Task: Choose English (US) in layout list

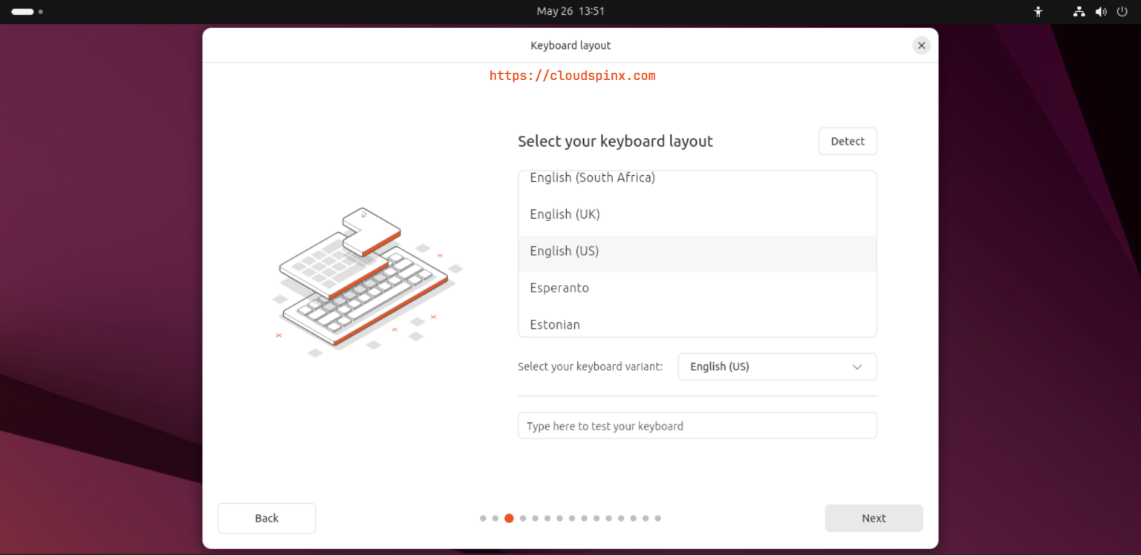Action: point(564,252)
